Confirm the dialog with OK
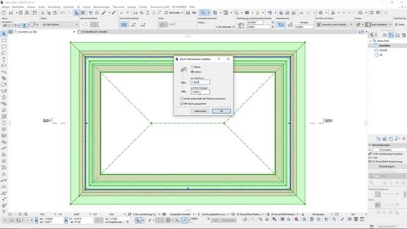The image size is (407, 229). [x=221, y=111]
